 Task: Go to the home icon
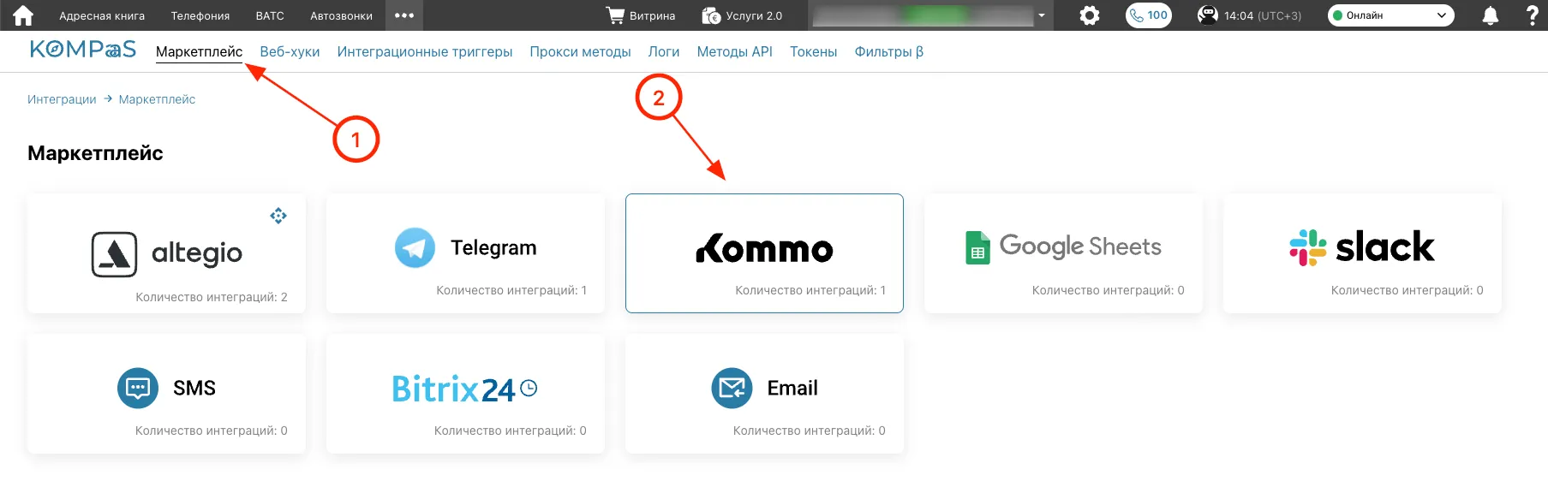(23, 15)
